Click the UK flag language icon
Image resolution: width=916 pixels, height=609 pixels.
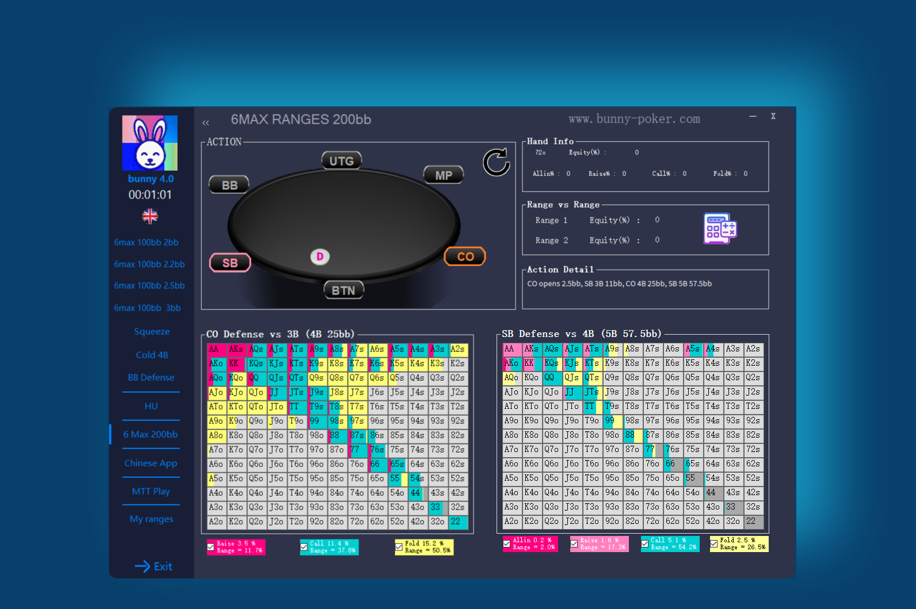point(150,216)
